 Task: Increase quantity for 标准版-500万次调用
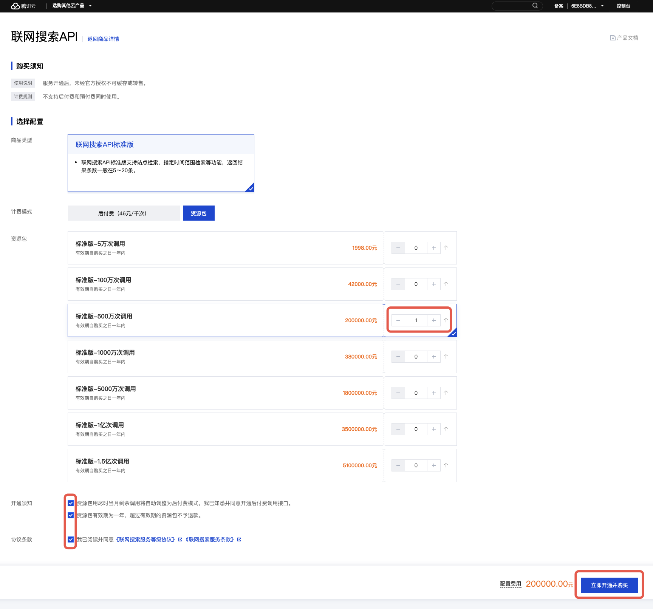tap(434, 320)
